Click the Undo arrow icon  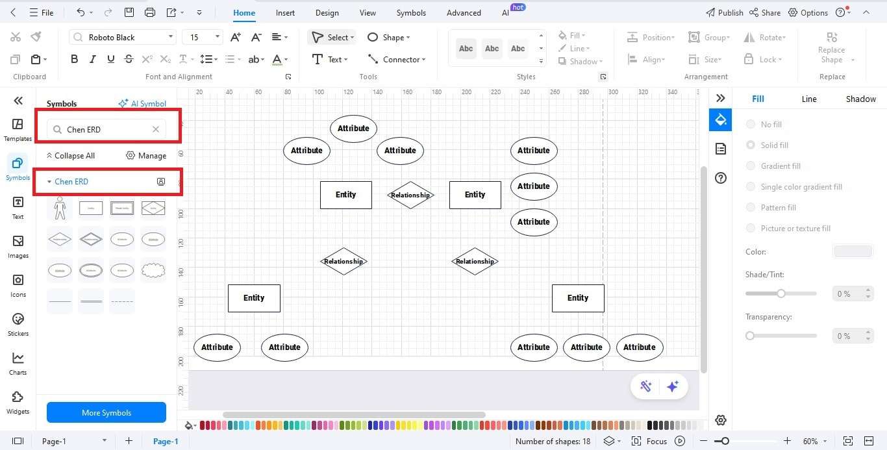(x=81, y=12)
